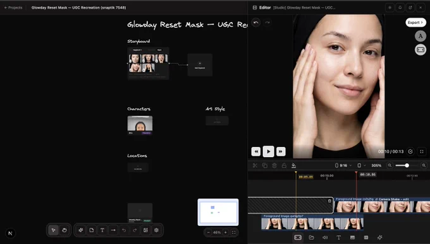The width and height of the screenshot is (430, 244).
Task: Open the Glowday Reset video card at bottom
Action: click(x=140, y=212)
